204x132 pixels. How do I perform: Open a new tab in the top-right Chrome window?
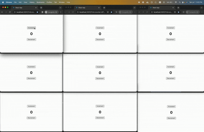click(178, 8)
